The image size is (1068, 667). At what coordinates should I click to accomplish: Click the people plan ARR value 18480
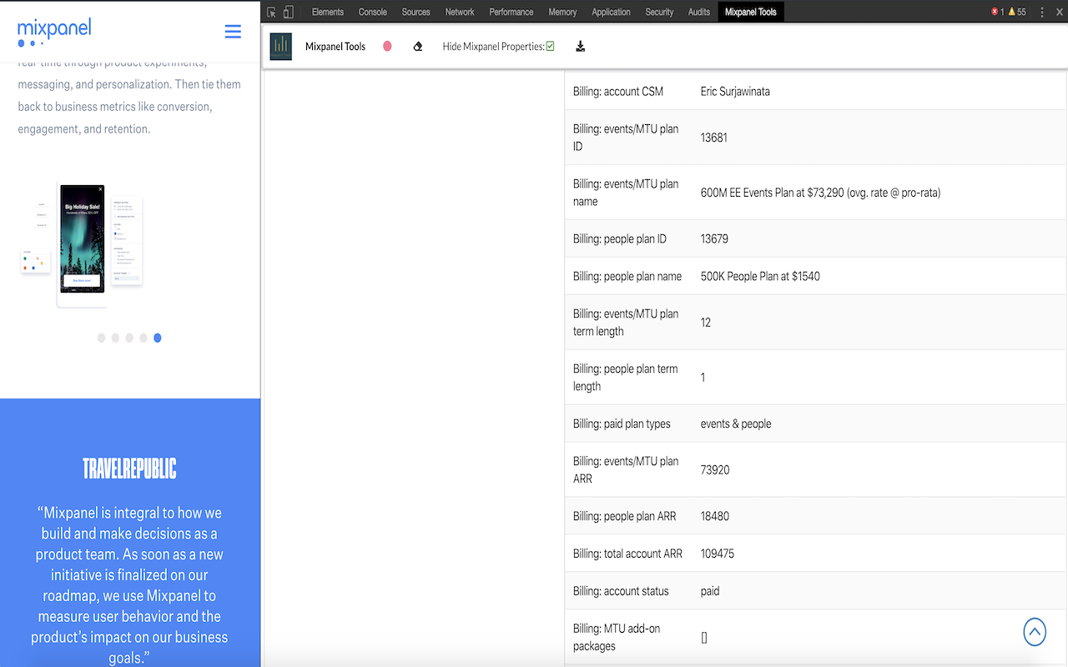715,516
